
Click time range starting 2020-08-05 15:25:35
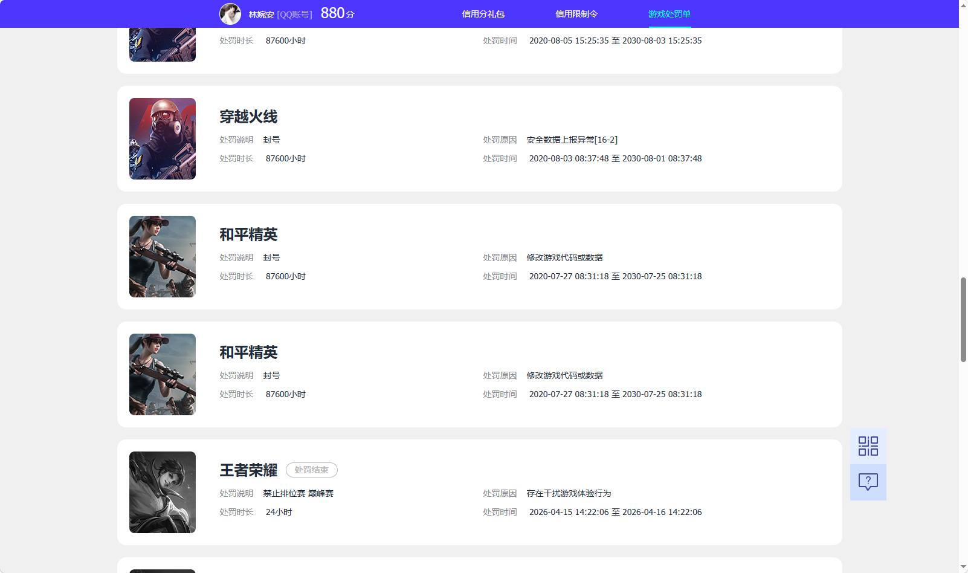615,40
